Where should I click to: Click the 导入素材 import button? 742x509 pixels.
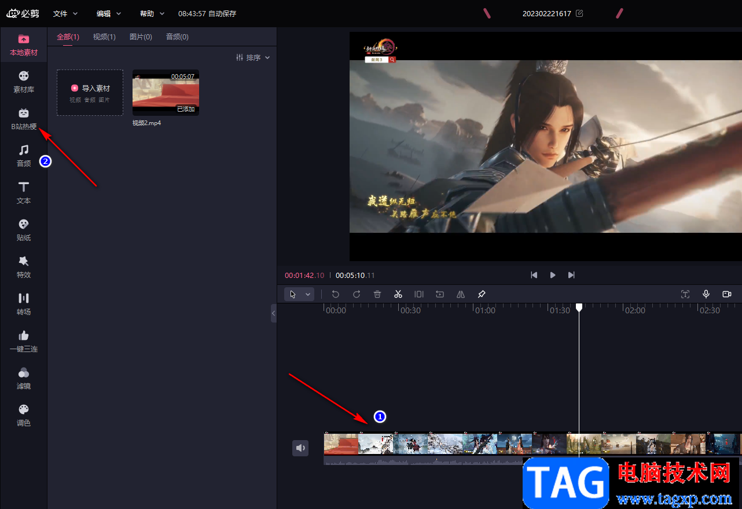[x=90, y=93]
